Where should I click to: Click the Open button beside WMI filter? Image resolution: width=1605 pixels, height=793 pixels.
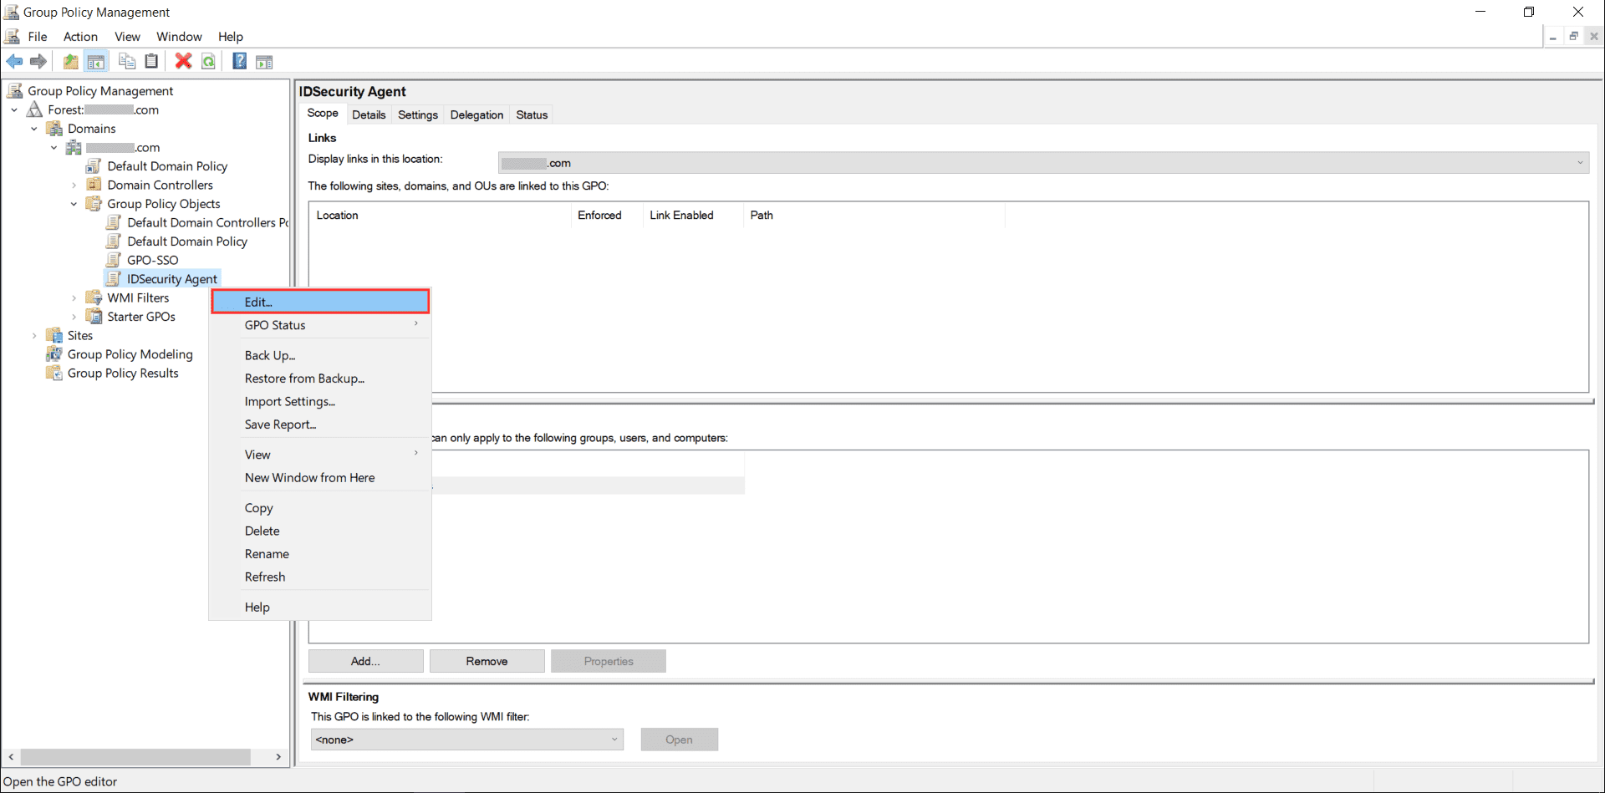coord(679,740)
